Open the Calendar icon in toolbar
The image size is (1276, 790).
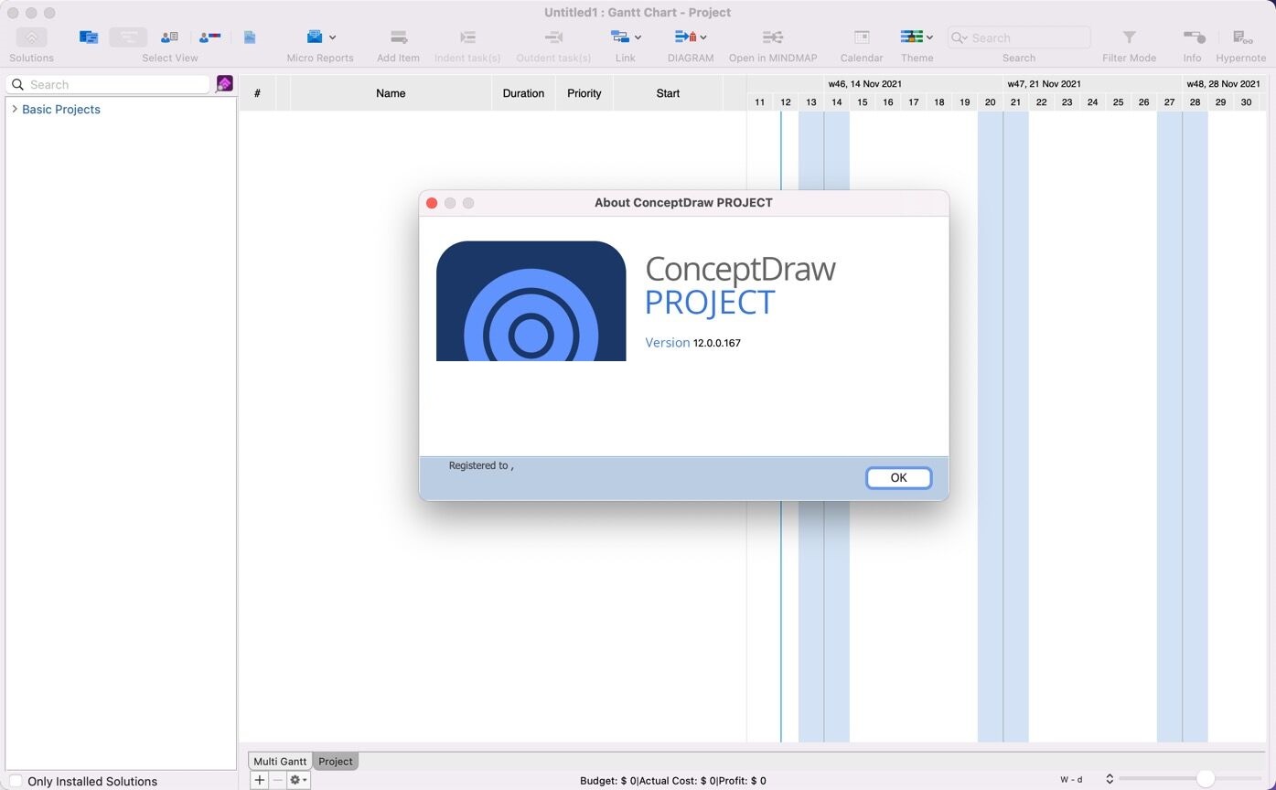[861, 37]
